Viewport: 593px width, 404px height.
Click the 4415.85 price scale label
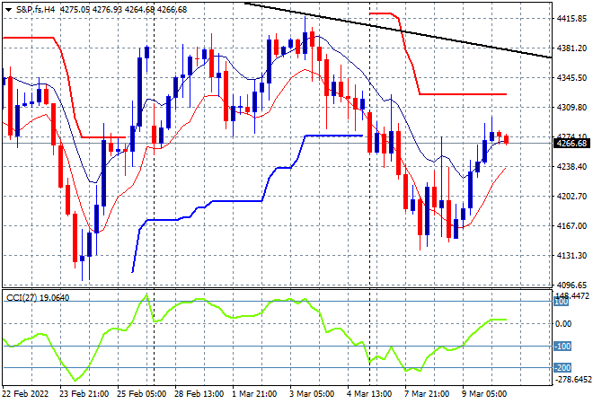click(571, 18)
